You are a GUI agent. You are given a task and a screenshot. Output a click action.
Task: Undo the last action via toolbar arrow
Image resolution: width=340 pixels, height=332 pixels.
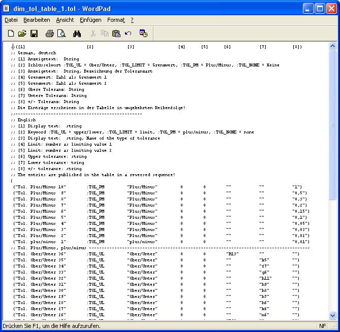click(x=128, y=34)
